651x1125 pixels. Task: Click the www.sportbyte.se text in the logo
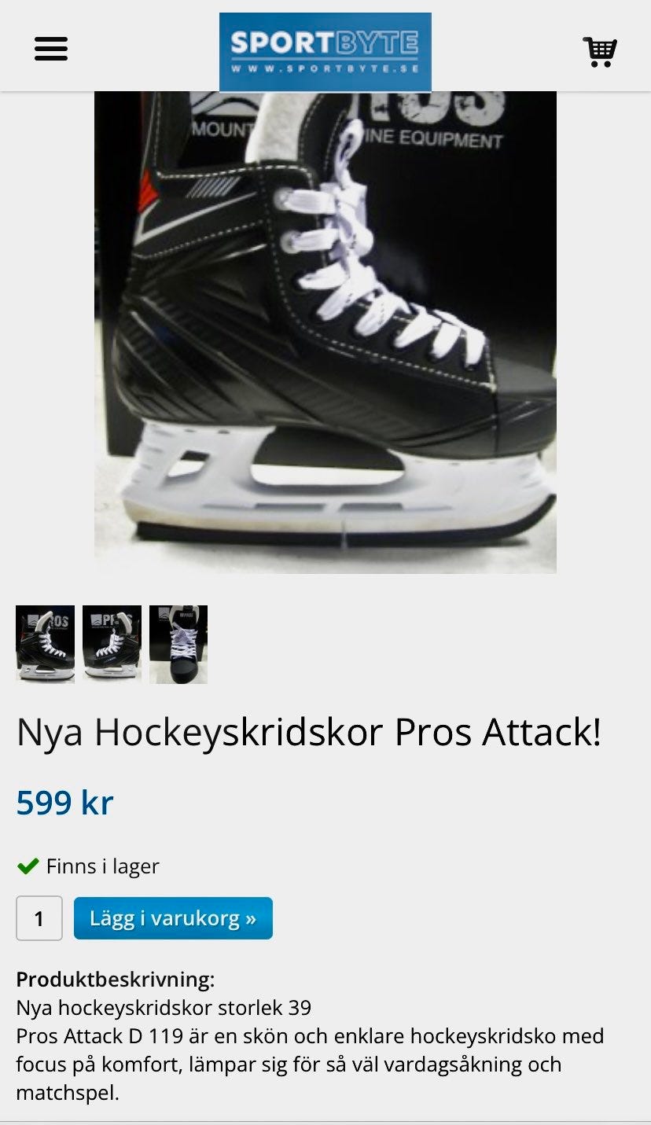pos(325,69)
